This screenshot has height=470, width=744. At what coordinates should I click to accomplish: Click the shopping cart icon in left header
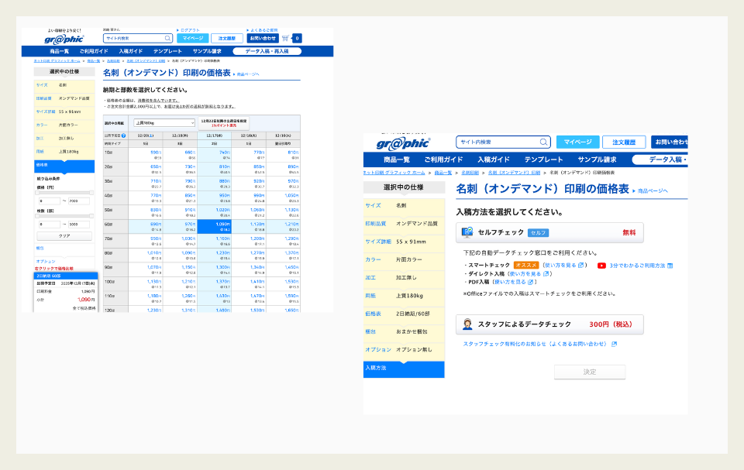coord(286,38)
